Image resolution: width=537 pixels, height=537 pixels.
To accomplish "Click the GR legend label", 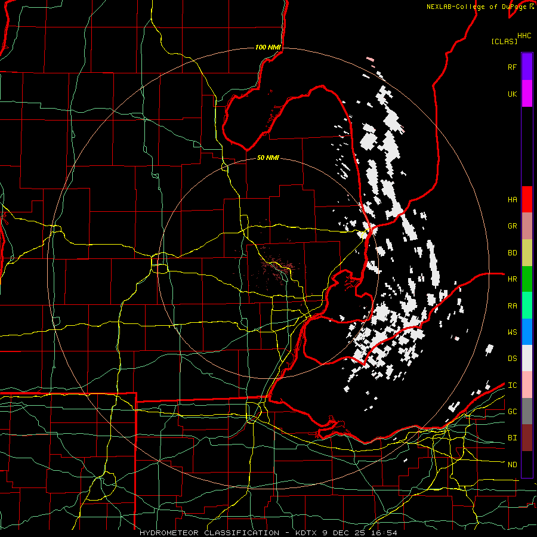I will tap(512, 226).
